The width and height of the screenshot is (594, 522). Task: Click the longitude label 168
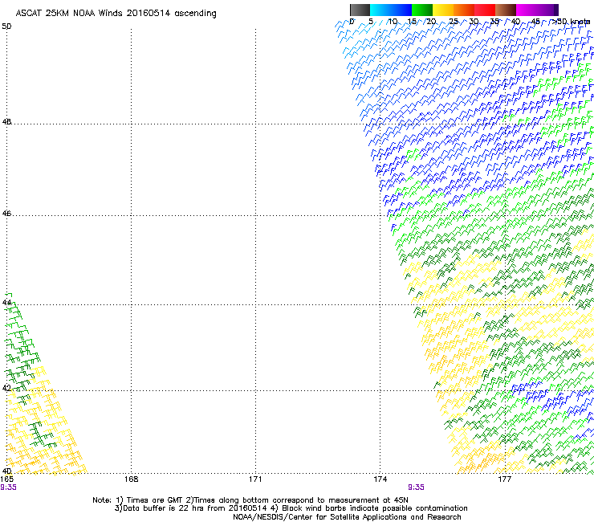tap(131, 479)
